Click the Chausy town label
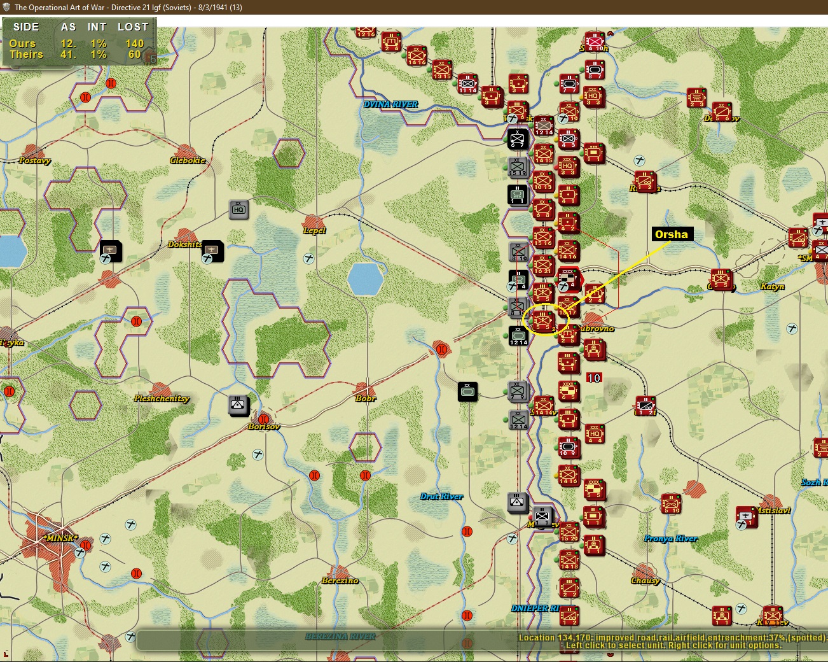Viewport: 828px width, 662px height. tap(645, 581)
